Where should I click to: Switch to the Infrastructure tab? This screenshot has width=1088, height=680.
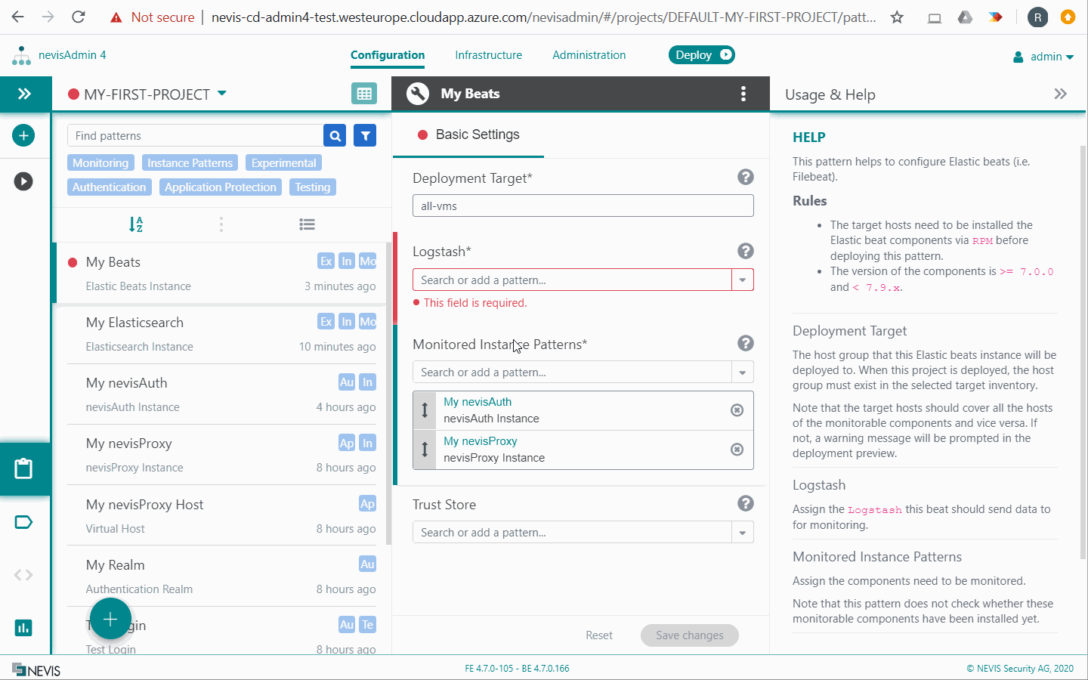pos(489,55)
